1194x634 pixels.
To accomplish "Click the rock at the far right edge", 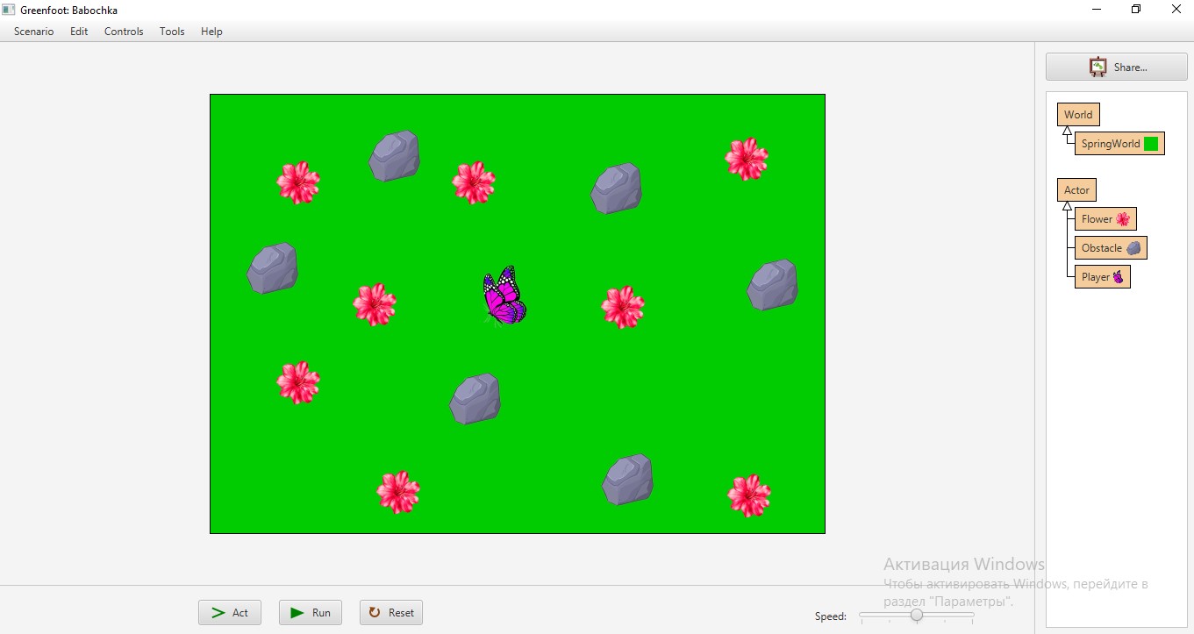I will tap(773, 285).
